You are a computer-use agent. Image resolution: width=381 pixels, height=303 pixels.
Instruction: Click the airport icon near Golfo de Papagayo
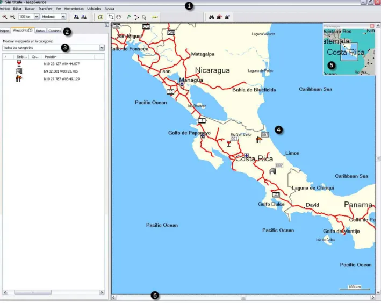tap(203, 136)
